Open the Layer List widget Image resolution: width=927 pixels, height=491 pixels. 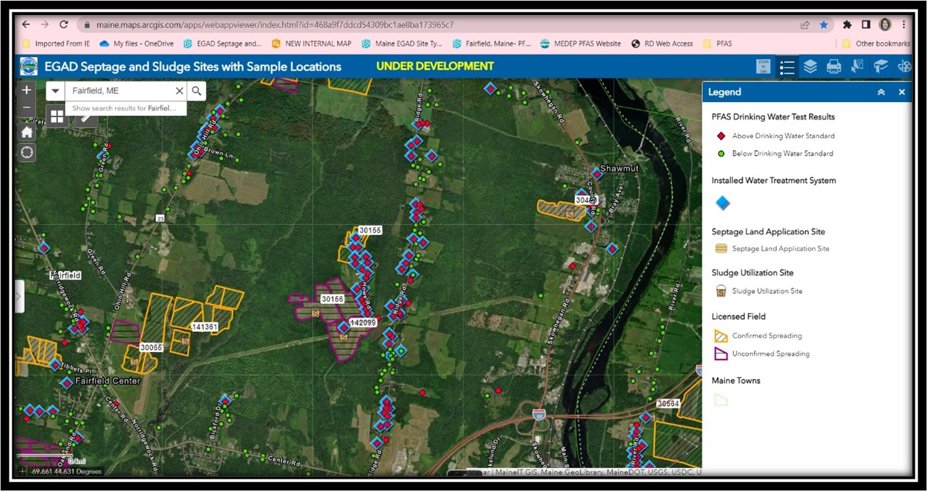click(x=810, y=67)
